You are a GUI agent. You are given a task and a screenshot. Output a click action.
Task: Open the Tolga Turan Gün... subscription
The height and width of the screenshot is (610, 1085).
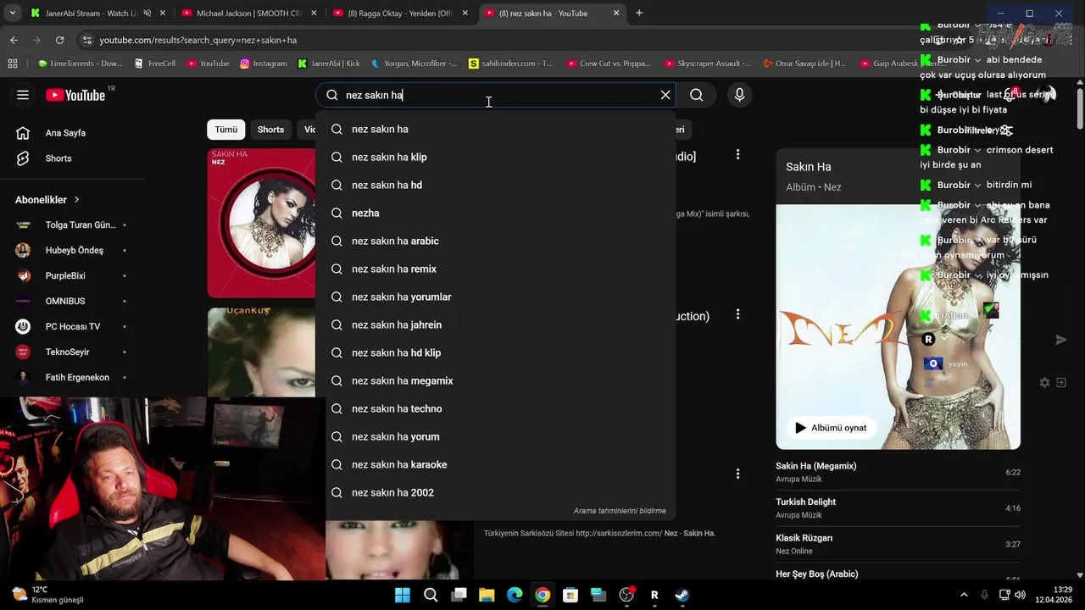(x=73, y=225)
